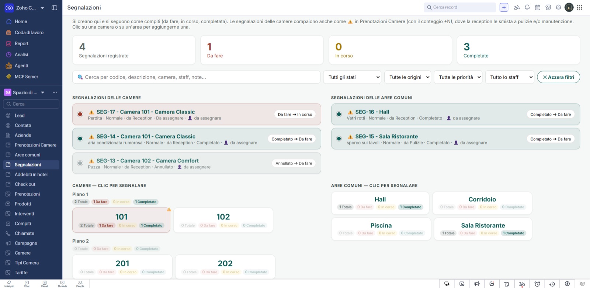Screen dimensions: 590x288
Task: Open user profile avatar
Action: [569, 7]
